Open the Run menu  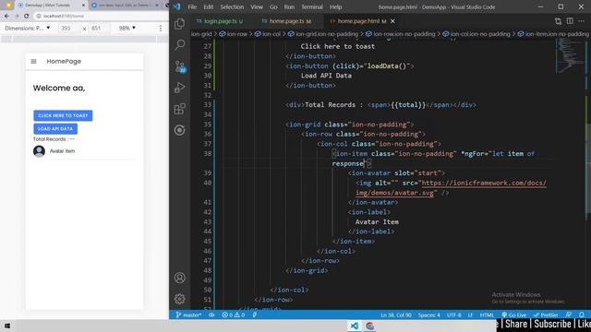(x=289, y=7)
